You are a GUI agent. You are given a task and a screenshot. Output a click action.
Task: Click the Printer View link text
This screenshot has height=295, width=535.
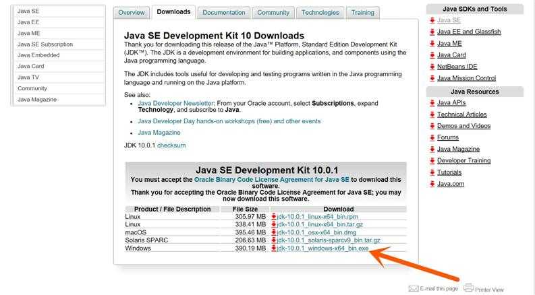pos(489,290)
